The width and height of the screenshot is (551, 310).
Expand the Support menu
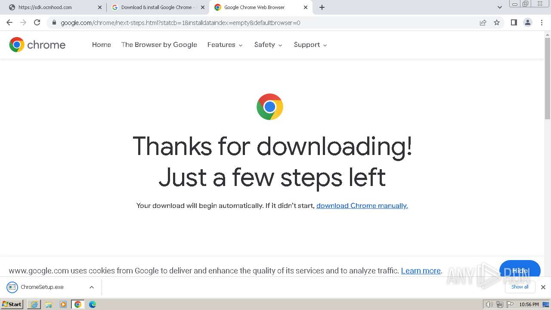(x=310, y=45)
